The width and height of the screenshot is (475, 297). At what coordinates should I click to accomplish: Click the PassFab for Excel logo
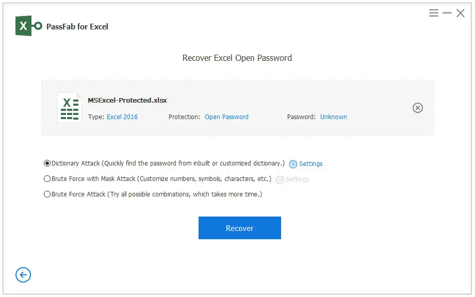coord(29,26)
